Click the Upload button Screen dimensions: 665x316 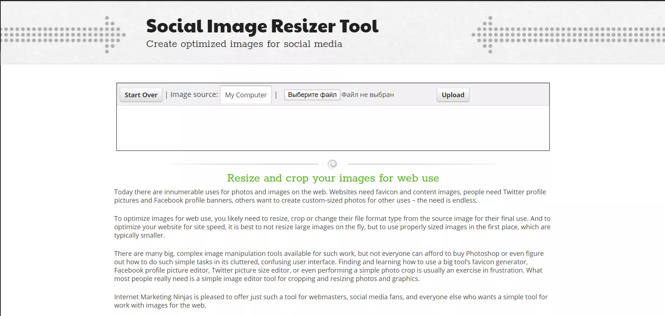click(x=453, y=95)
